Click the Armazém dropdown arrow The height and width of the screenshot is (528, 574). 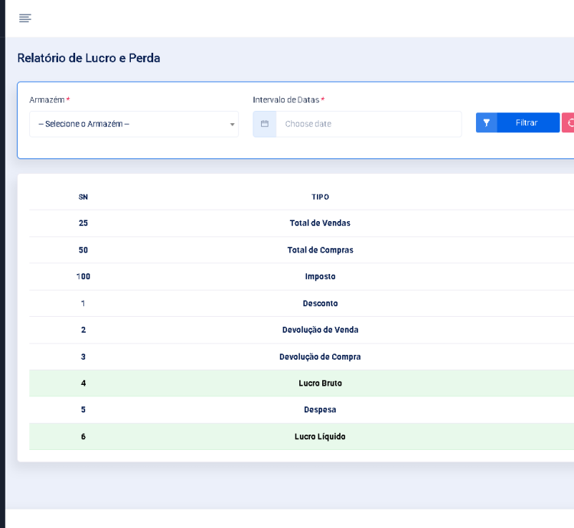tap(232, 125)
